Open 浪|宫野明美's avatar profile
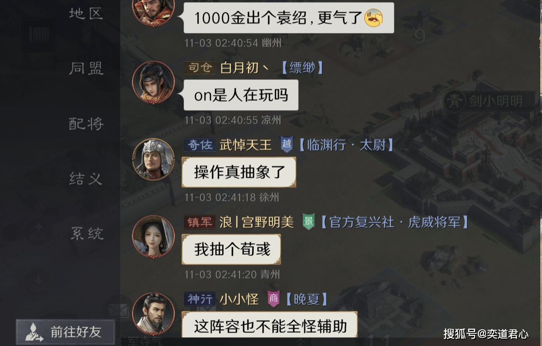The width and height of the screenshot is (542, 346). (153, 237)
